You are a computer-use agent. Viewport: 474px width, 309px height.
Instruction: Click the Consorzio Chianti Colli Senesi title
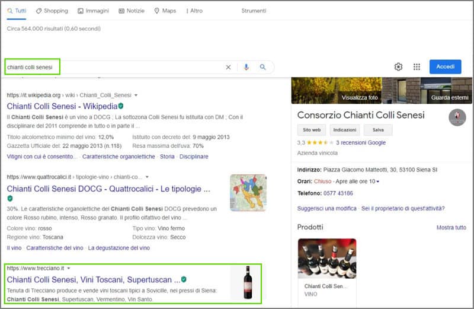tap(361, 115)
